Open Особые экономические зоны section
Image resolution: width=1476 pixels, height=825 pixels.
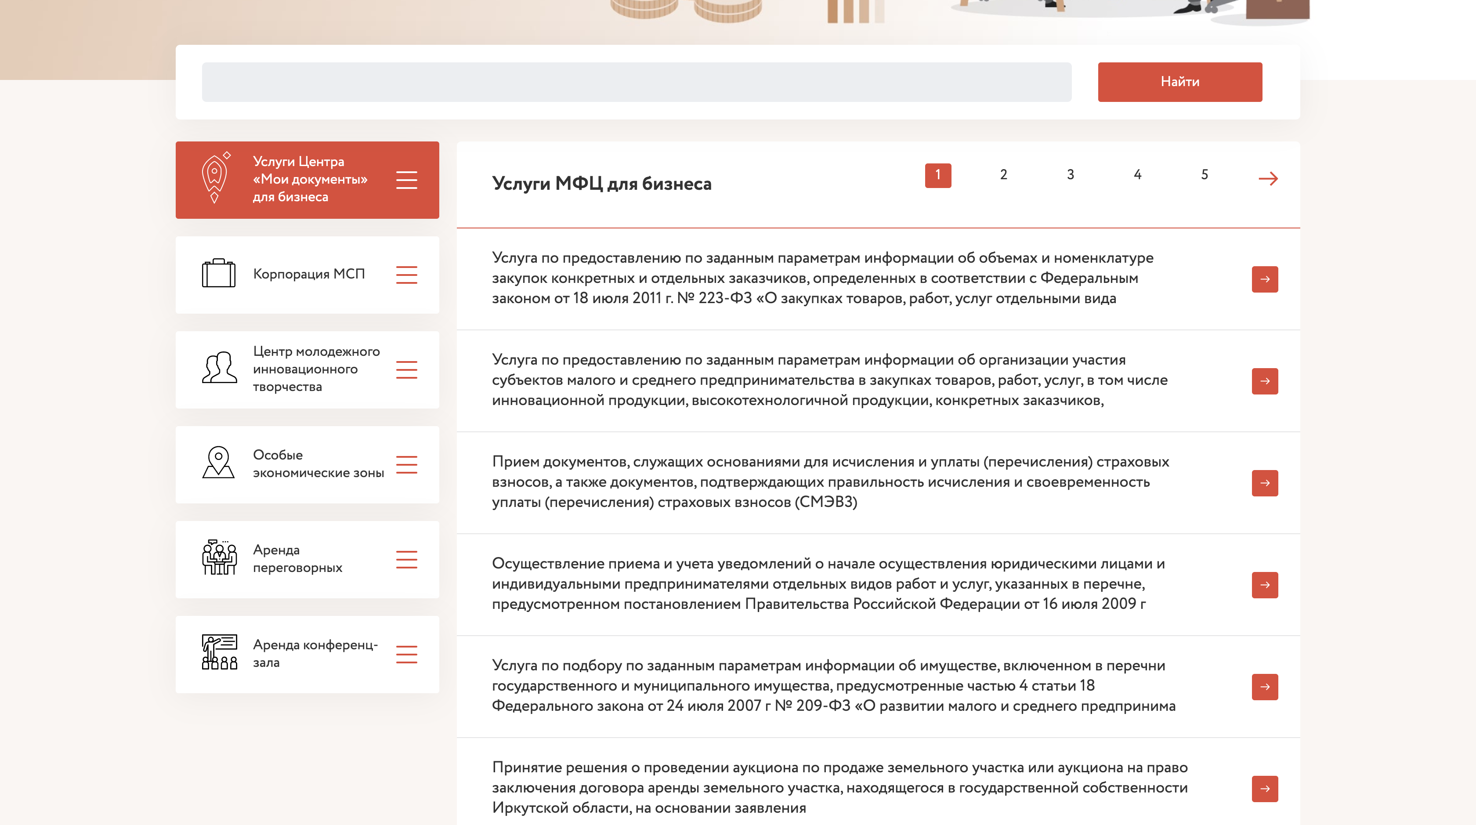[307, 465]
